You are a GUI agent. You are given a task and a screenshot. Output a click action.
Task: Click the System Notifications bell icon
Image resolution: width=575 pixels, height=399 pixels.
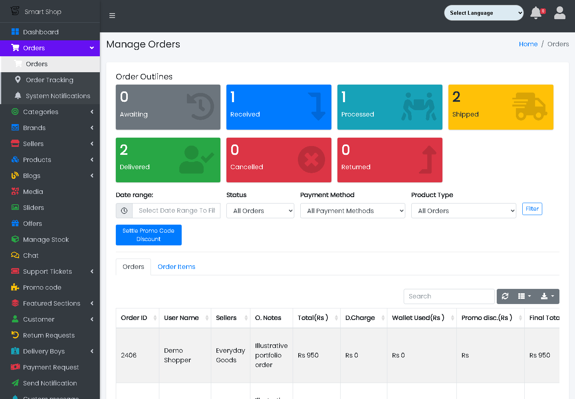pos(18,96)
